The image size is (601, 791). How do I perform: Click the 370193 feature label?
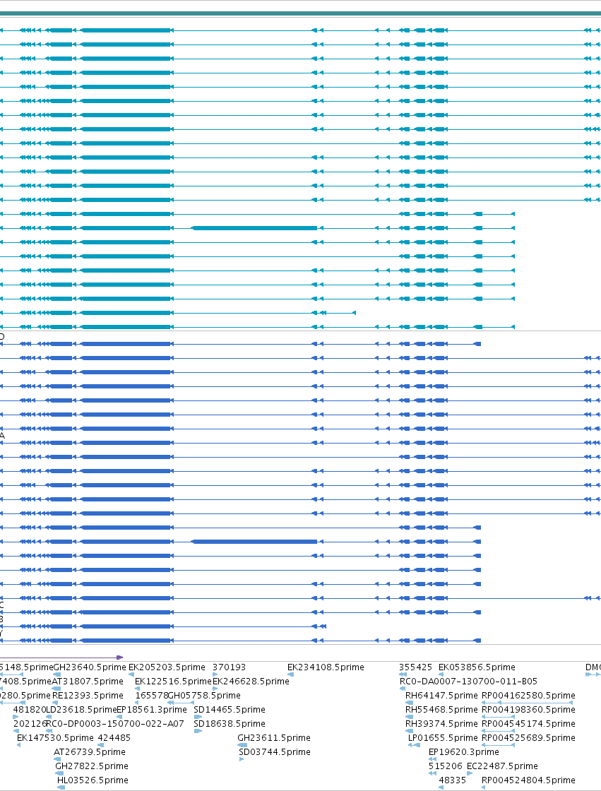click(229, 667)
